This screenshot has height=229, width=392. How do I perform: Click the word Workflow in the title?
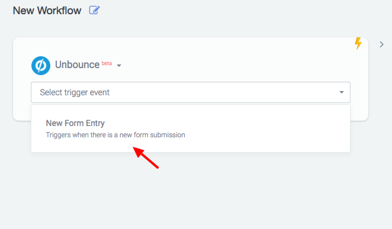tap(59, 11)
